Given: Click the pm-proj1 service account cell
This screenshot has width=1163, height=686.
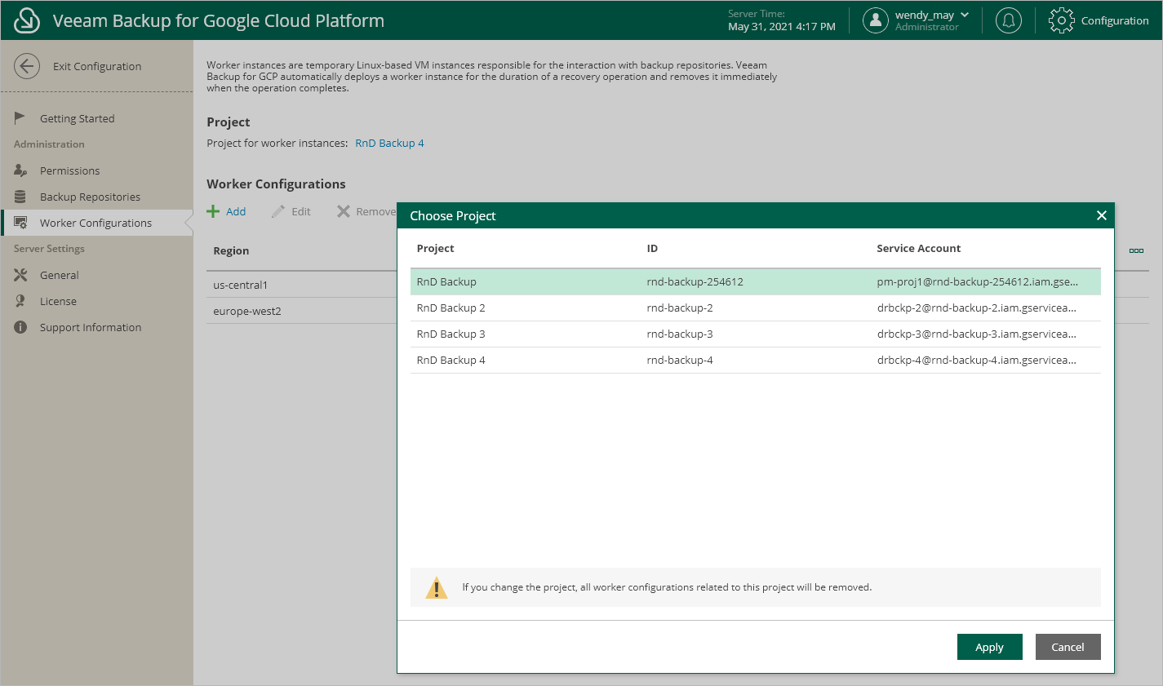Looking at the screenshot, I should click(x=978, y=281).
